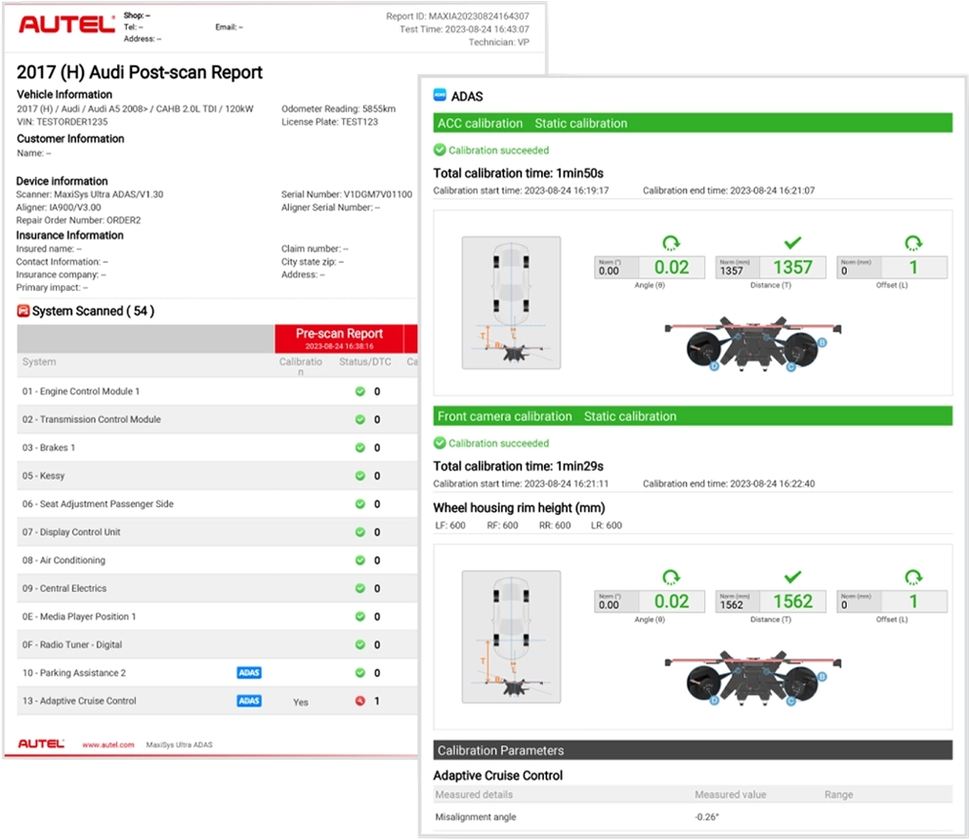The height and width of the screenshot is (839, 969).
Task: Click the Front camera Calibration succeeded check icon
Action: [440, 442]
